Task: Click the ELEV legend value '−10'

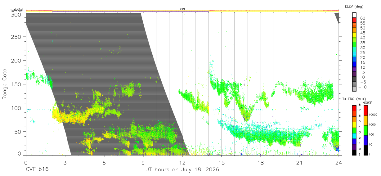Action: [x=362, y=87]
